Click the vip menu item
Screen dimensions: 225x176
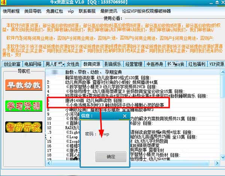point(71,11)
